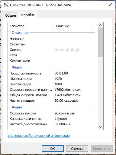This screenshot has height=155, width=116.
Task: Switch to the Общие tab
Action: click(11, 15)
